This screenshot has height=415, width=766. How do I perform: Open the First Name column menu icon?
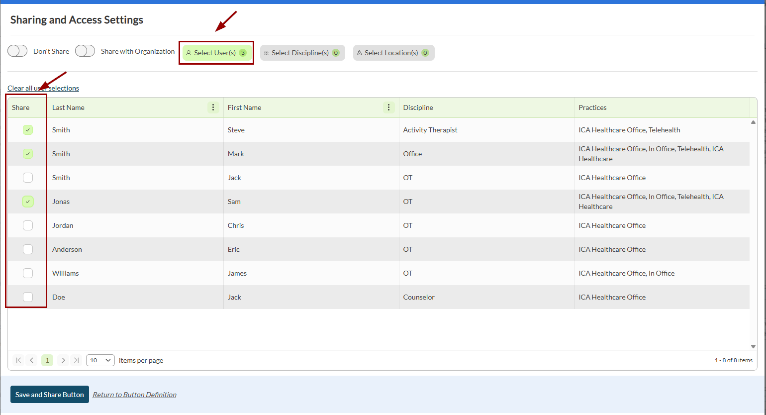click(388, 107)
